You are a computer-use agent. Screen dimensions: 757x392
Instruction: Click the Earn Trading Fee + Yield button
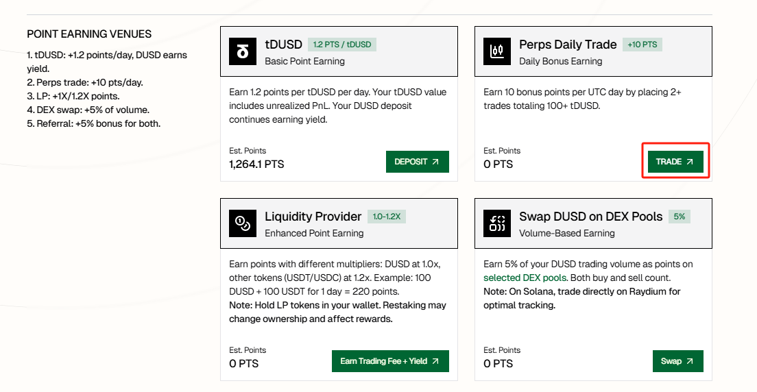[x=389, y=361]
